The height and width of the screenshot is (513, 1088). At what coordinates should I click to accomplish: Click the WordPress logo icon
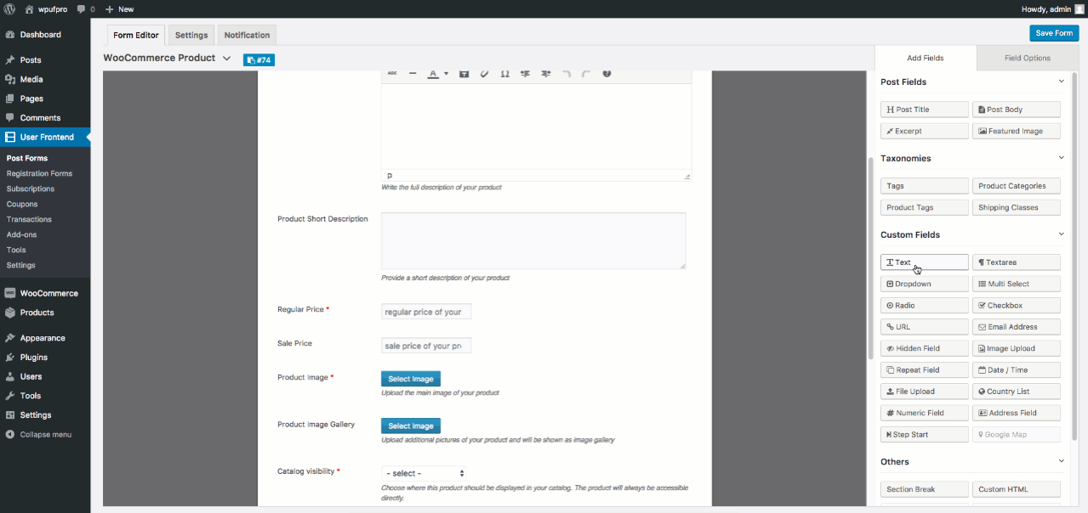9,8
